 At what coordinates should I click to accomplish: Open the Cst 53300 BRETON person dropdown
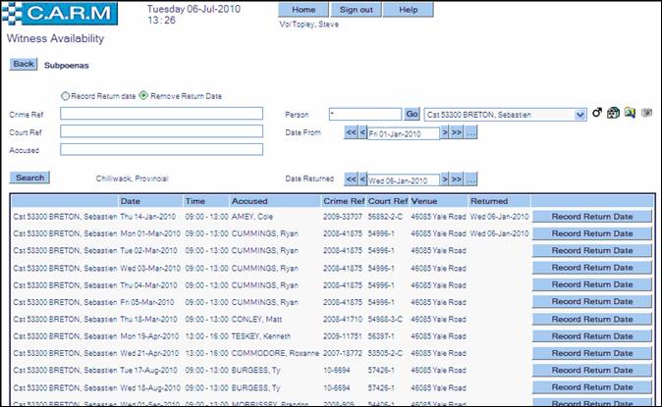pos(579,115)
